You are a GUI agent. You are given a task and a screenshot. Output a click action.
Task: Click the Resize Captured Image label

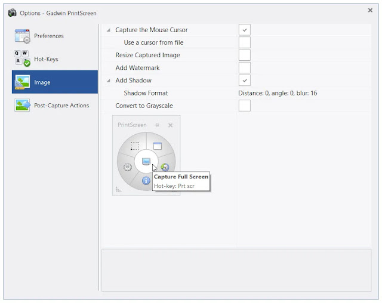click(147, 55)
